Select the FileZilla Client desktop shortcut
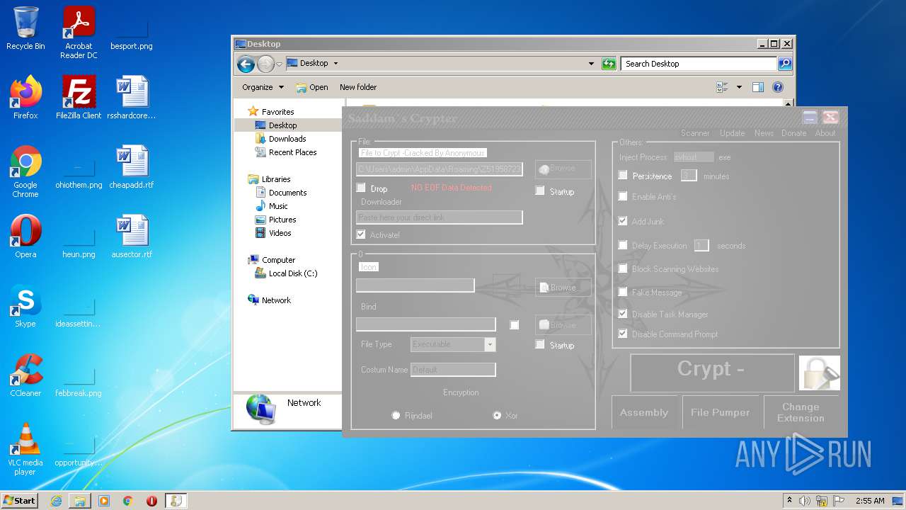 tap(79, 97)
